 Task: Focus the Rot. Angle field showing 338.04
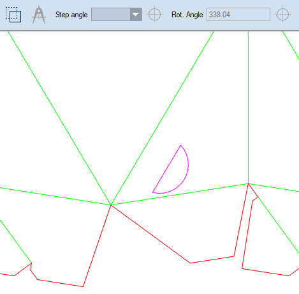(238, 15)
